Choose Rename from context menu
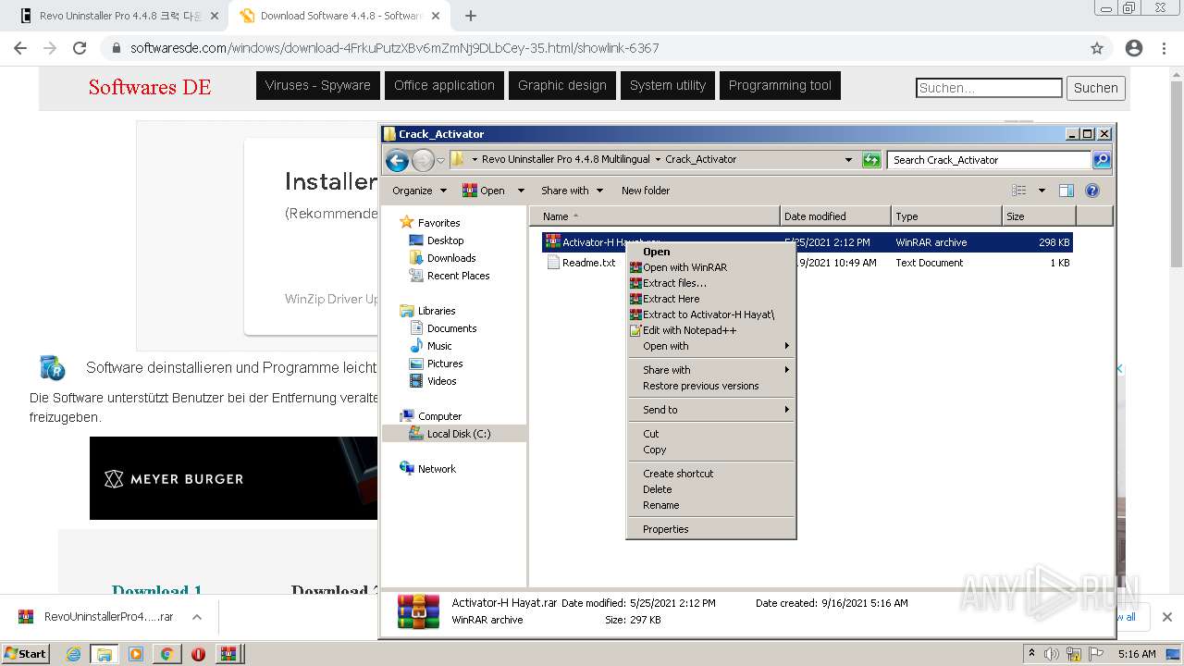Screen dimensions: 1184x666 [710, 505]
